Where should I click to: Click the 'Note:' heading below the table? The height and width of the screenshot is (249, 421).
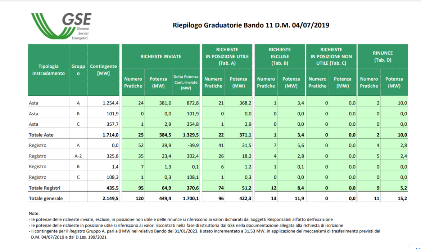coord(34,214)
